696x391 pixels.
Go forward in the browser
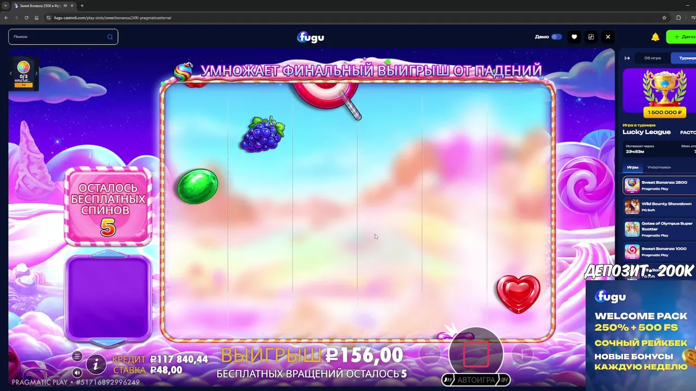16,17
